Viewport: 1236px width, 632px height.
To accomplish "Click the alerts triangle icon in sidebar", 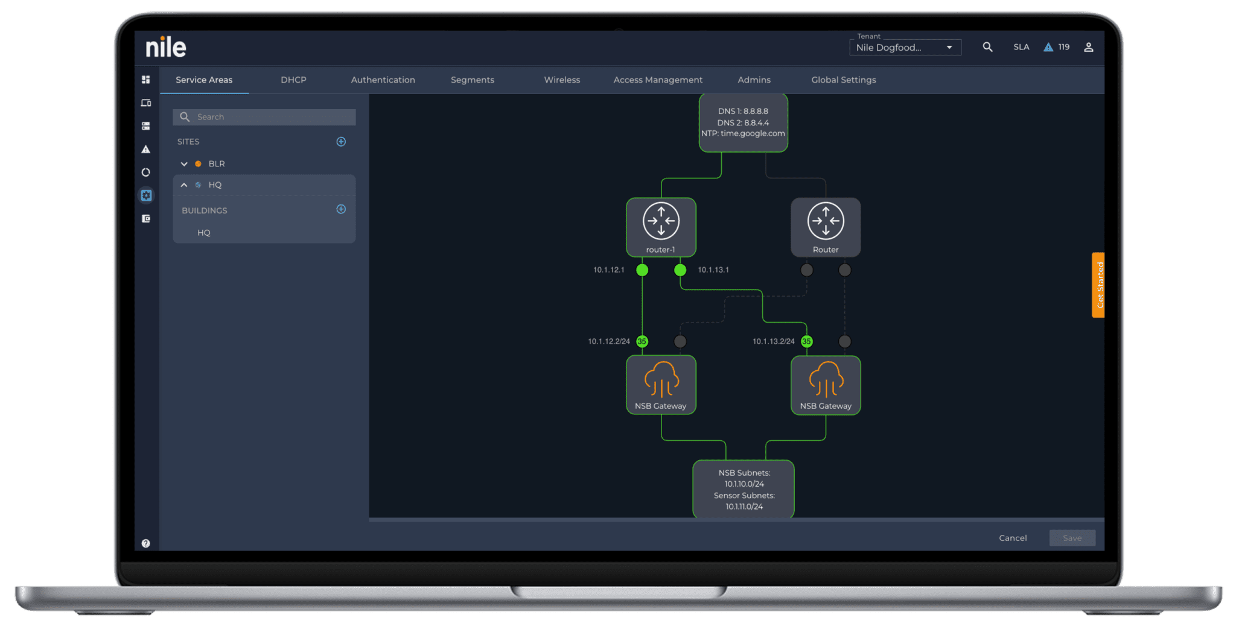I will (x=145, y=149).
